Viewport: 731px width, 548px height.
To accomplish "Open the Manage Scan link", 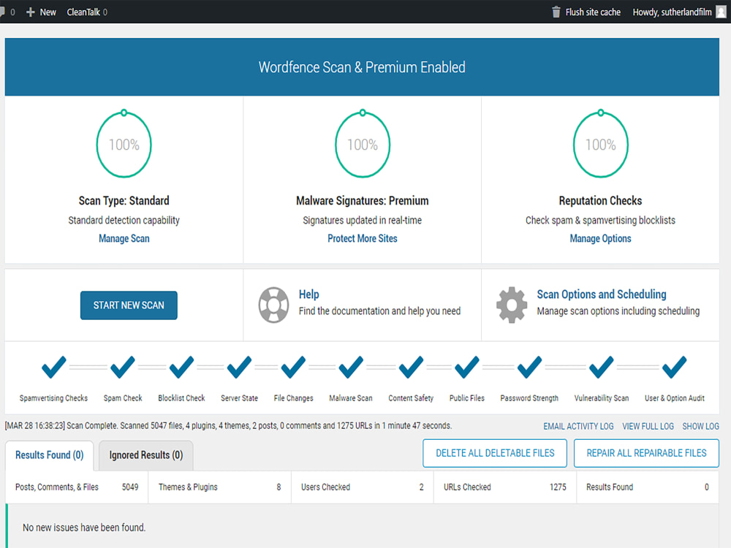I will coord(124,239).
